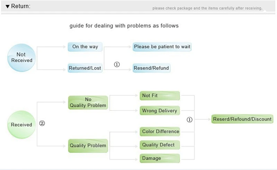Select the On the way box

coord(85,47)
